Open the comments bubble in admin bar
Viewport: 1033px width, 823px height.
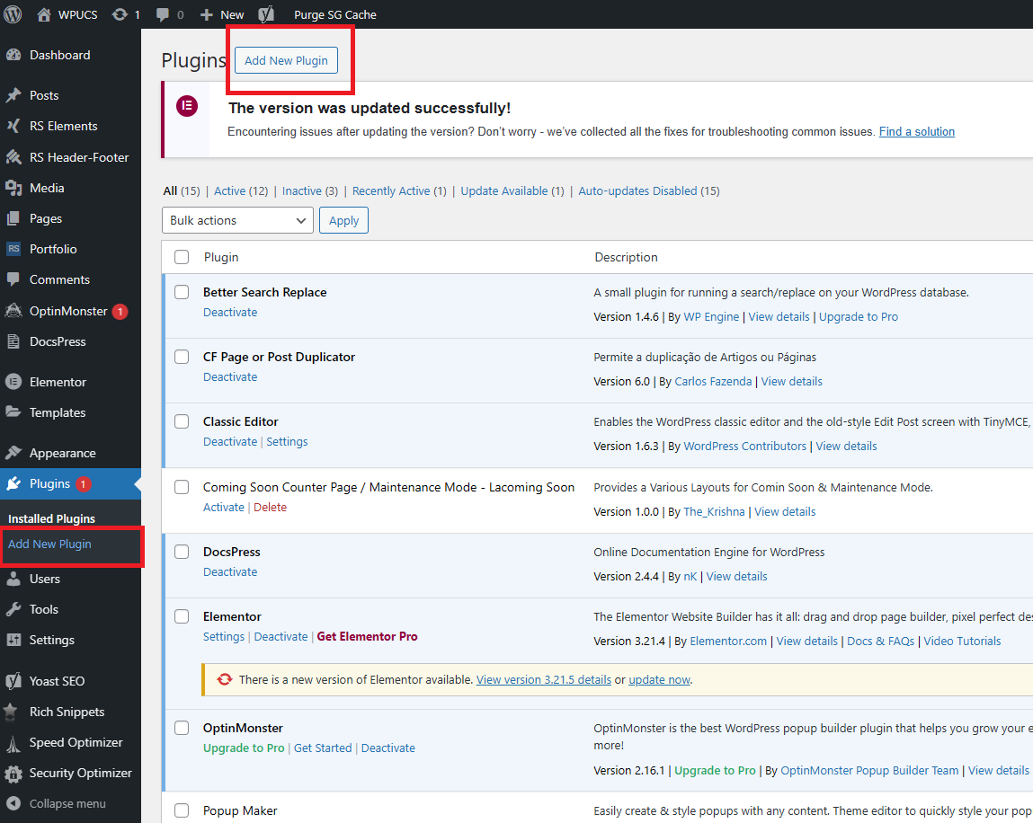pos(162,14)
